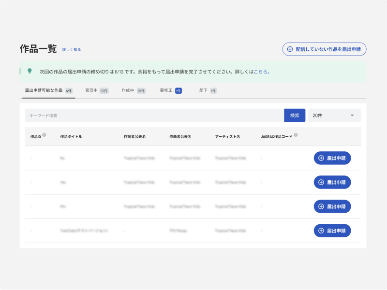
Task: Click the 作品タイトル column header
Action: pos(71,137)
